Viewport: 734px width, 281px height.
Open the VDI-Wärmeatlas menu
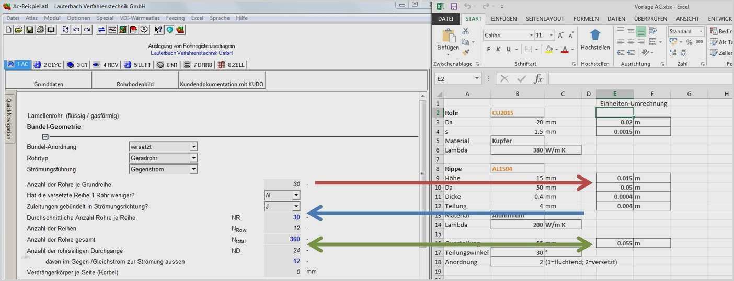pyautogui.click(x=140, y=18)
